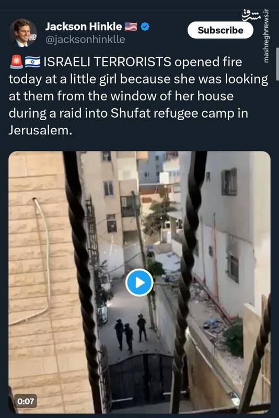The width and height of the screenshot is (279, 418).
Task: Open Jackson Hinkle's profile avatar
Action: 22,33
